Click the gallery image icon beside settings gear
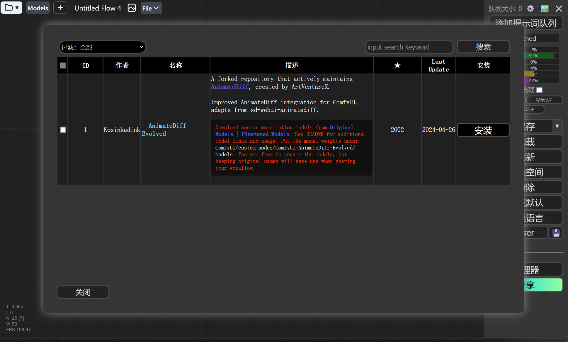 tap(545, 8)
